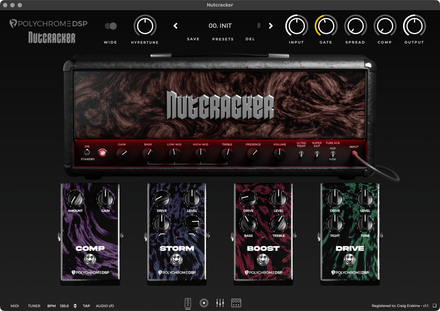
Task: Open the TUNER
Action: click(x=34, y=306)
